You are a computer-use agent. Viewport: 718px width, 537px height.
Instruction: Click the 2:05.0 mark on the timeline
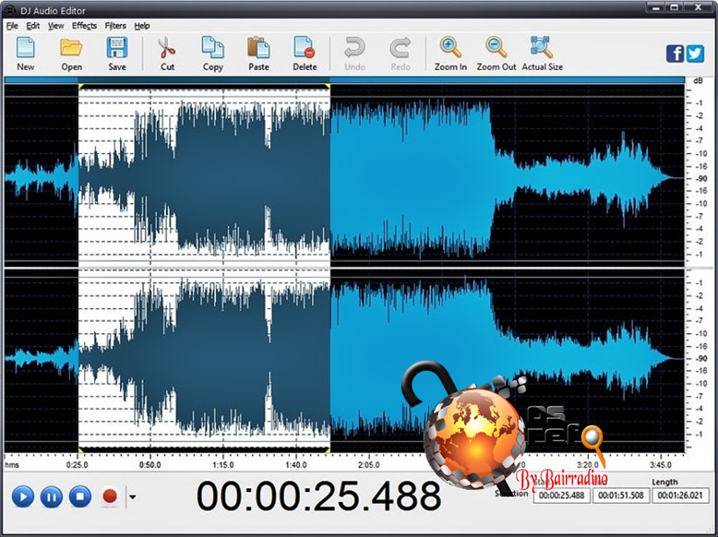(369, 465)
